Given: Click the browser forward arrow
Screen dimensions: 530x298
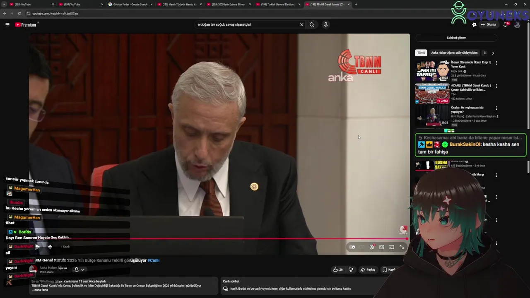Looking at the screenshot, I should click(x=12, y=14).
